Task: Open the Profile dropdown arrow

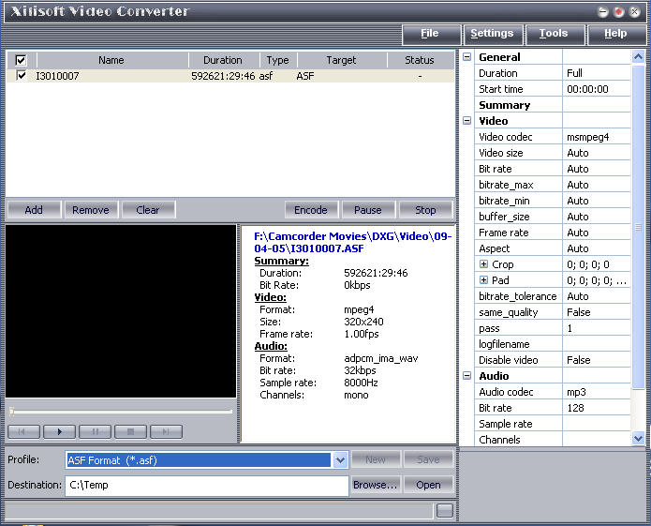Action: pyautogui.click(x=340, y=460)
